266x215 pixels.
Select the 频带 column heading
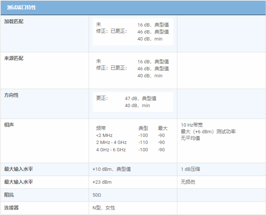101,128
